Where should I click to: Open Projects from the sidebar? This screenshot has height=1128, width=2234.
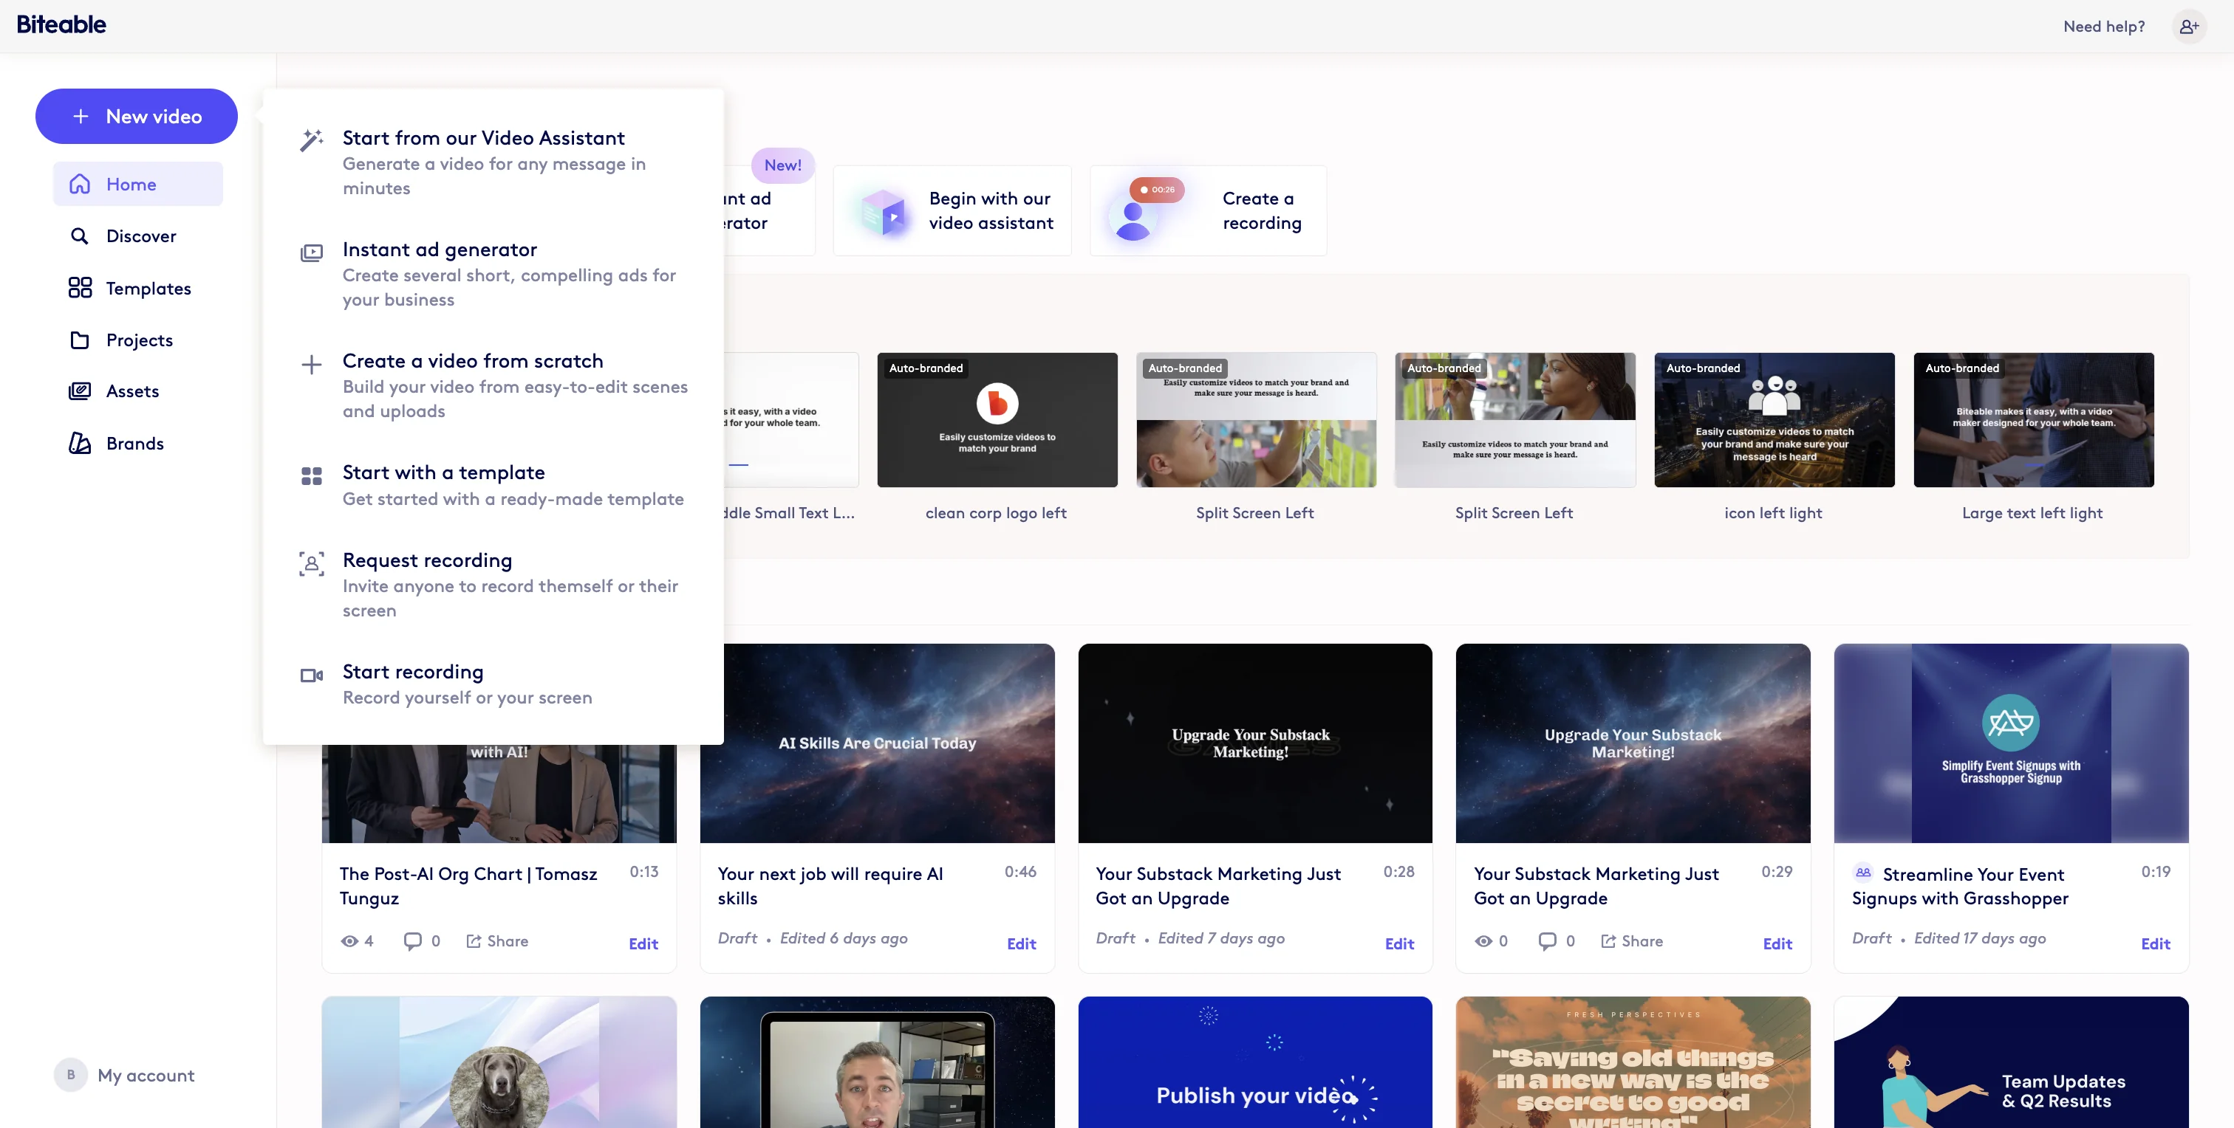139,340
